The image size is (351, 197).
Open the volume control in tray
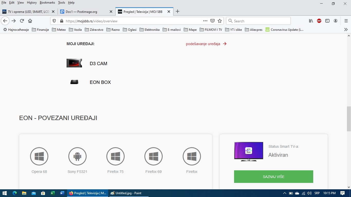(309, 193)
